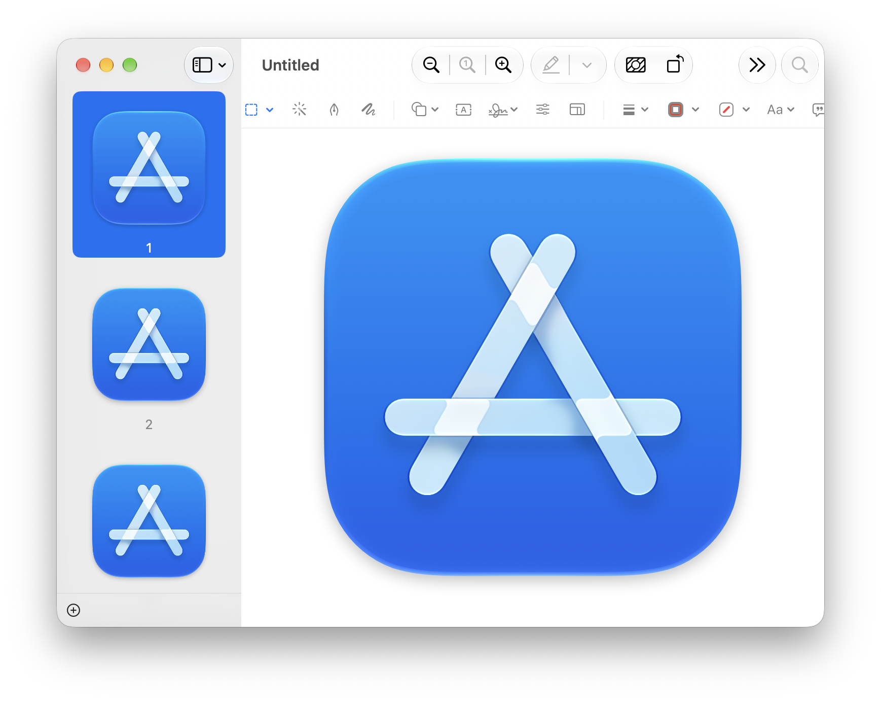
Task: Minimize window with the yellow button
Action: [x=106, y=65]
